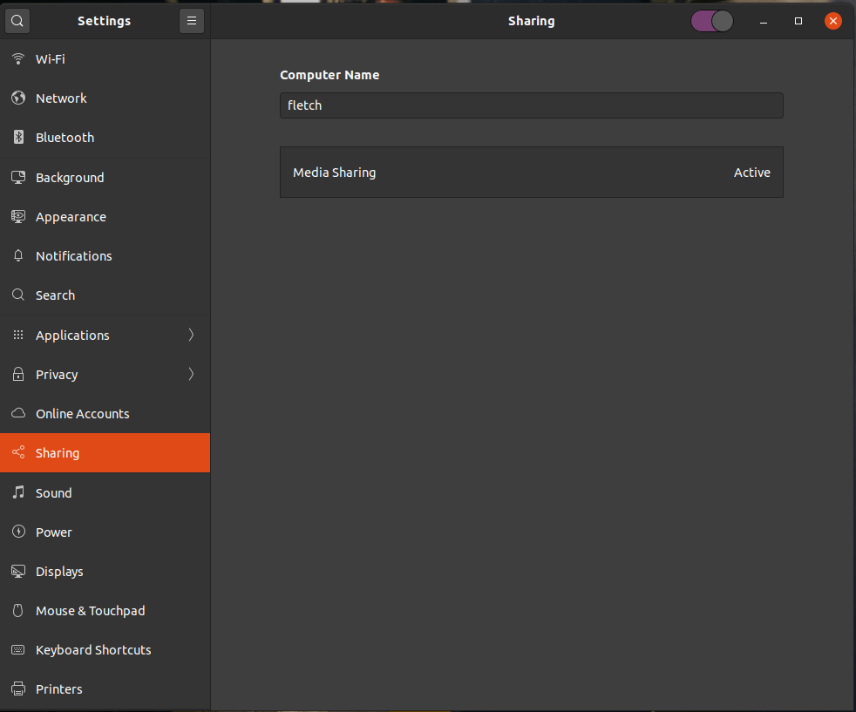Click the Active status of Media Sharing

click(x=751, y=173)
